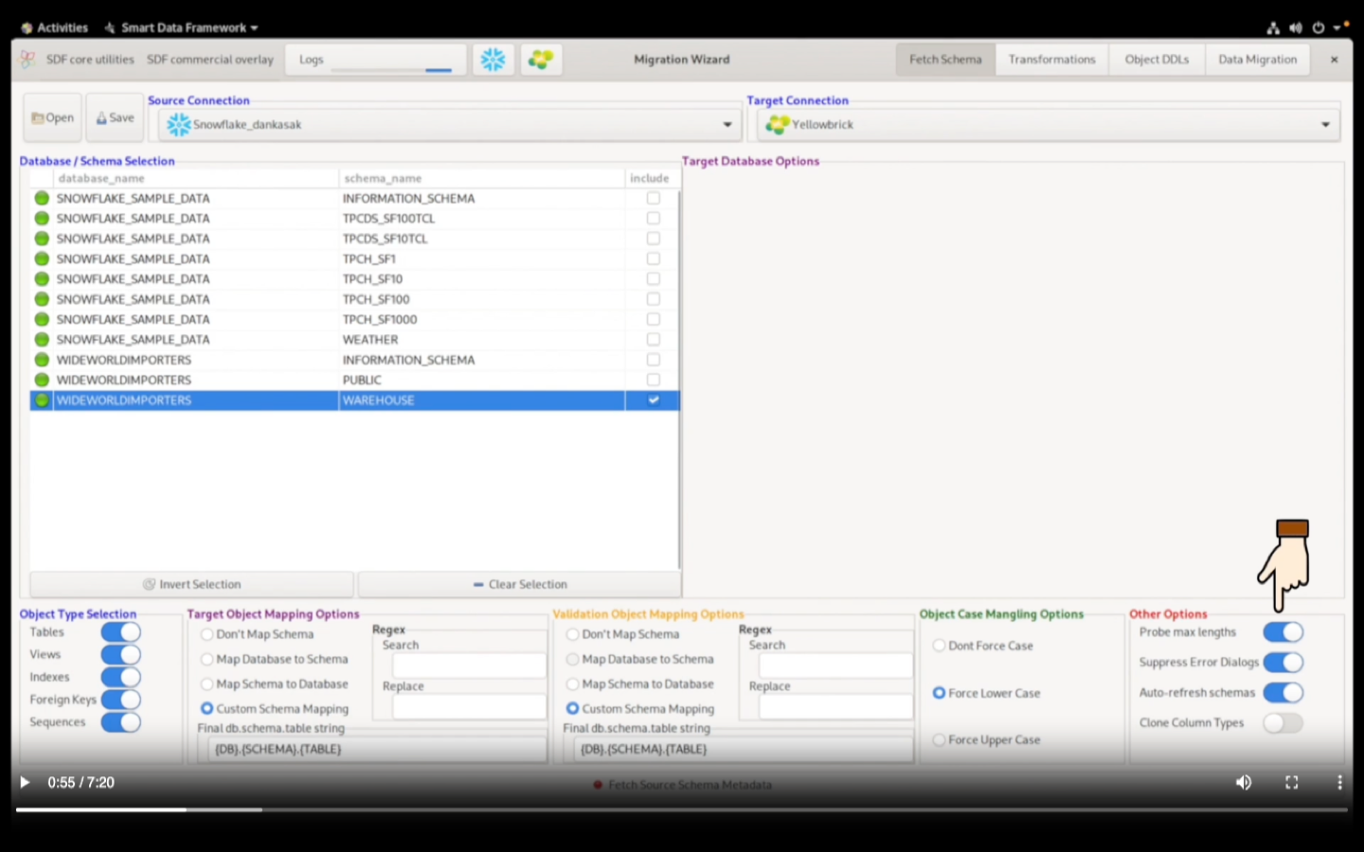Click the SDF clover icon beside core utilities
Screen dimensions: 1364x852
coord(26,59)
